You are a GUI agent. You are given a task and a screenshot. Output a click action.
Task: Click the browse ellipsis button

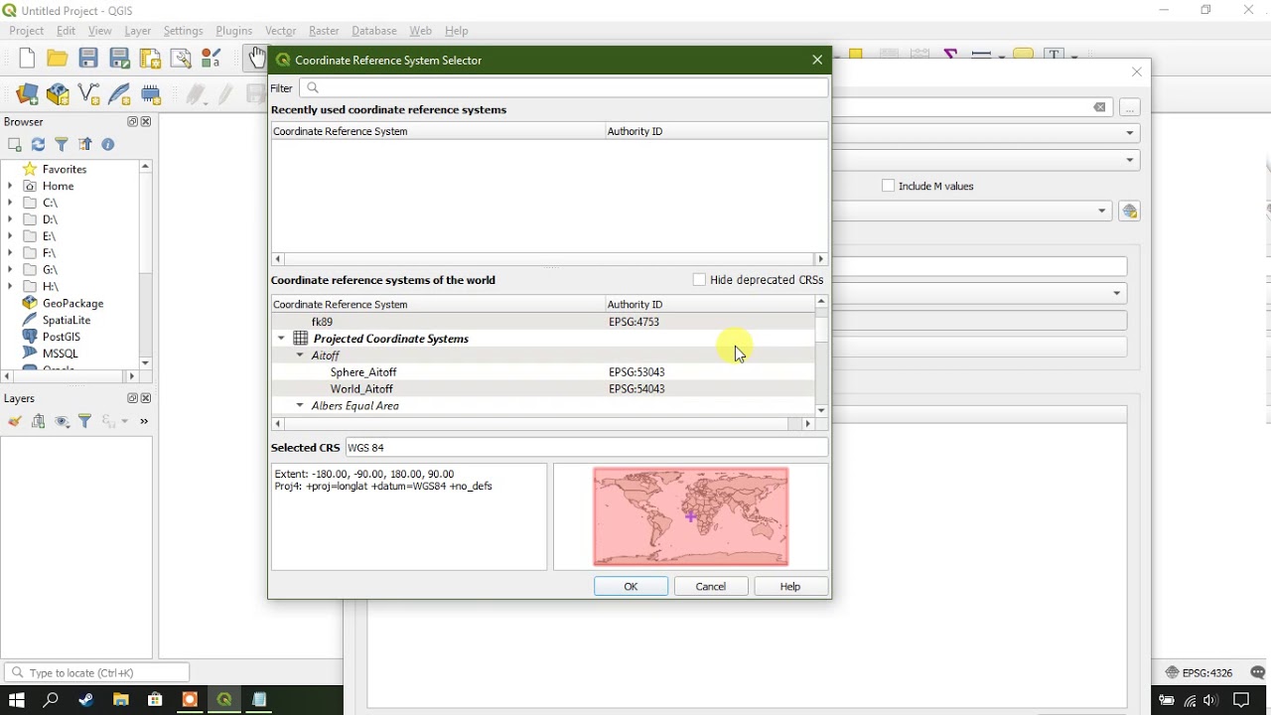1130,108
